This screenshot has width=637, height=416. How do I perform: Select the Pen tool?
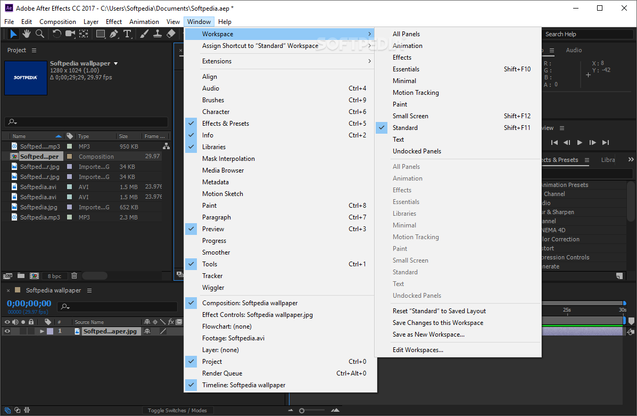tap(114, 34)
